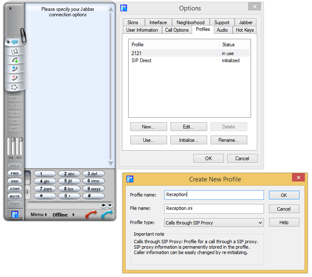Click the Initialize... button
This screenshot has height=277, width=312.
(x=188, y=140)
